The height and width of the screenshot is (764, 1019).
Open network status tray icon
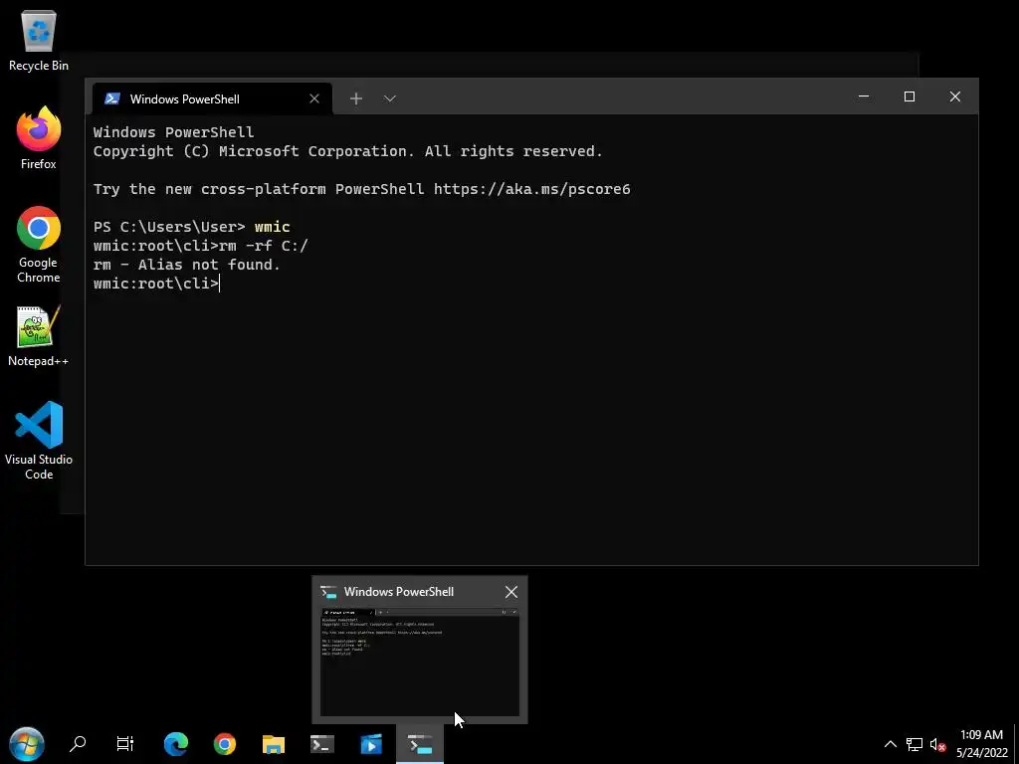coord(915,744)
